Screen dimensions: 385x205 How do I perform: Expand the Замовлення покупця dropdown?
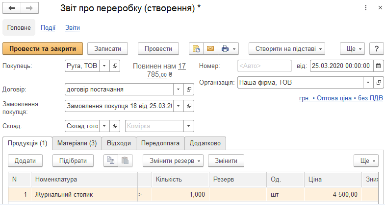click(x=179, y=106)
